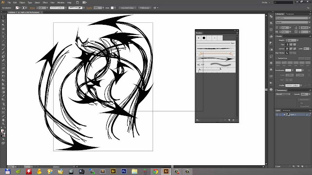Image resolution: width=312 pixels, height=175 pixels.
Task: Toggle visibility eye of Layer 1
Action: (x=277, y=115)
